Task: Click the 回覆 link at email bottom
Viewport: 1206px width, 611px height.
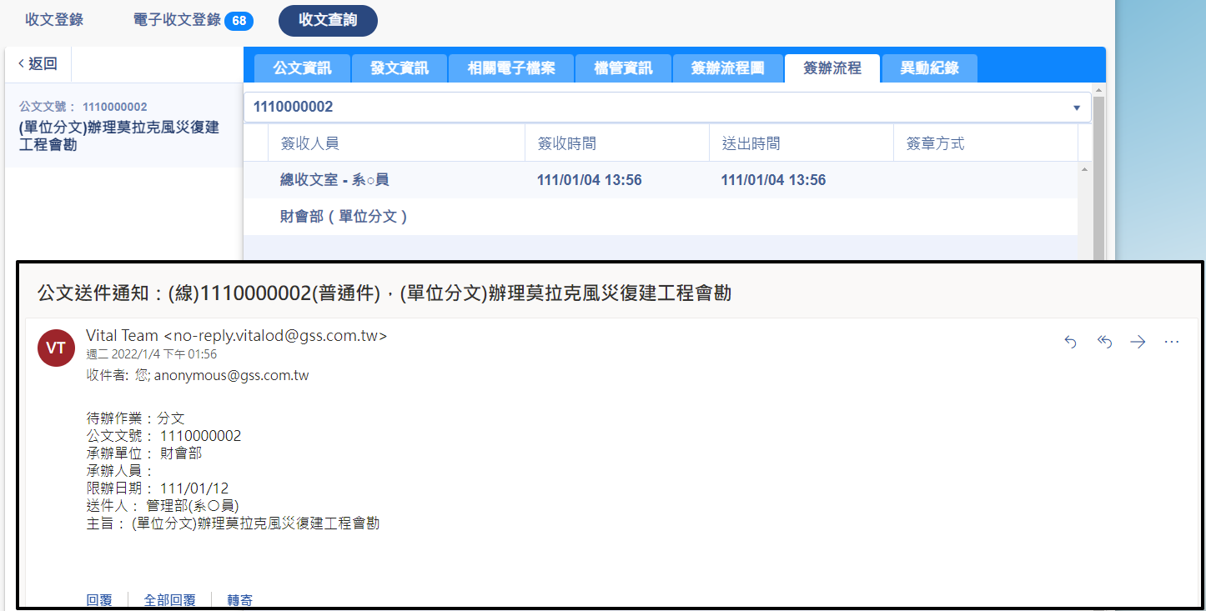Action: point(99,600)
